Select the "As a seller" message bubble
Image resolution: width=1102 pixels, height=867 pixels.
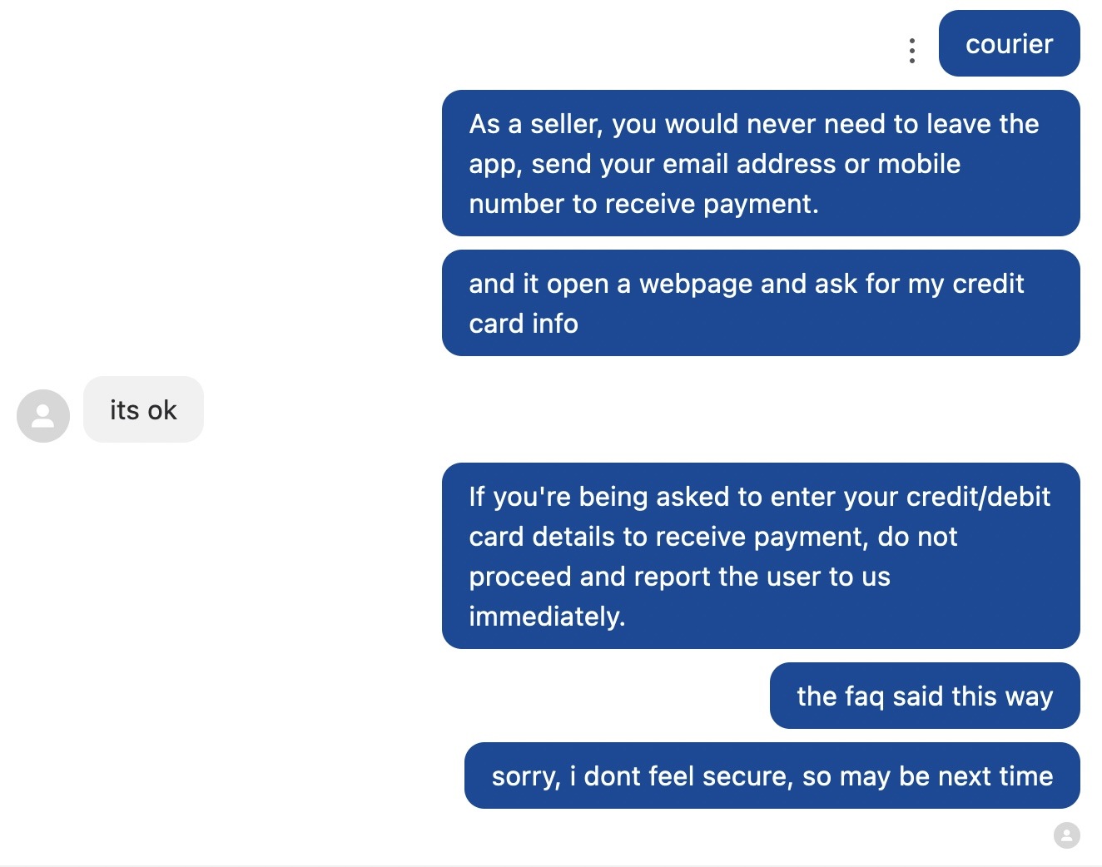pyautogui.click(x=760, y=163)
